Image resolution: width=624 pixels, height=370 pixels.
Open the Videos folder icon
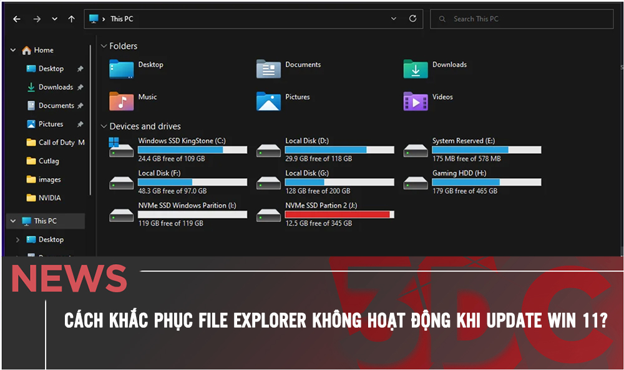[416, 101]
